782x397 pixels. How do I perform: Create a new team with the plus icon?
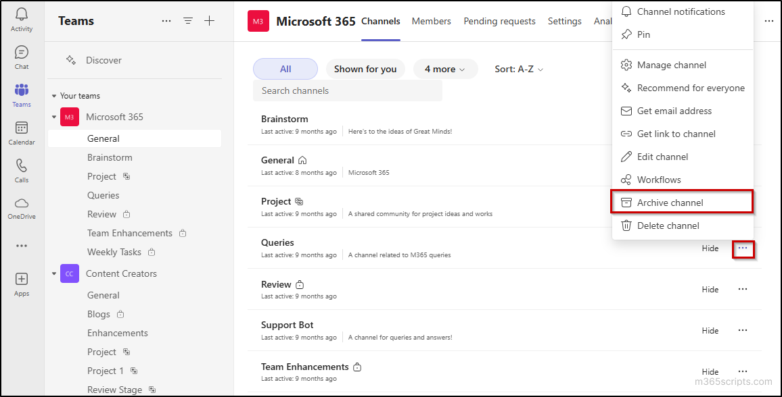pyautogui.click(x=210, y=21)
